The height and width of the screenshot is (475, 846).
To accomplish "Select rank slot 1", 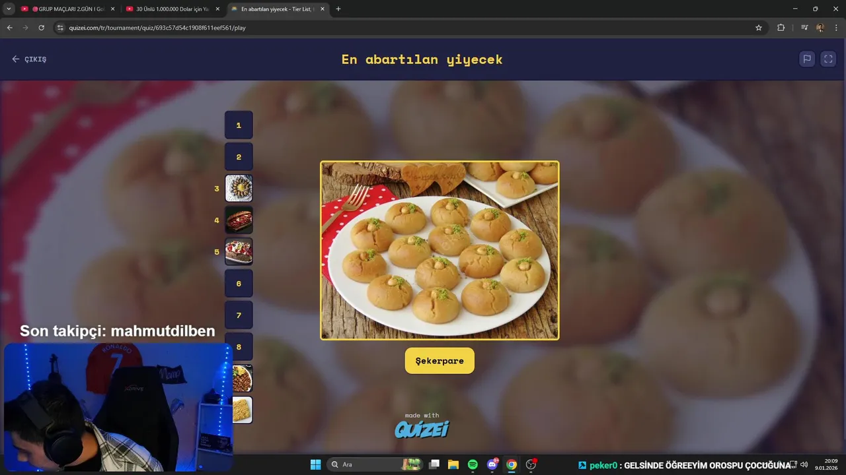I will pos(239,125).
